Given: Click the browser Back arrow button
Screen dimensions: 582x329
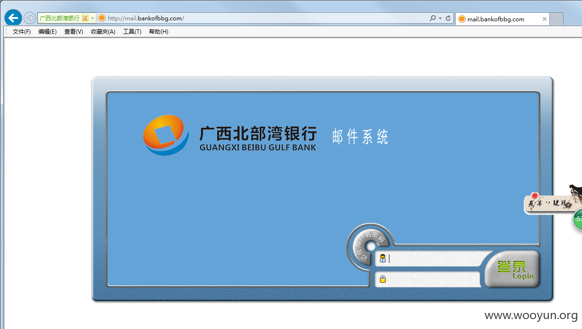Looking at the screenshot, I should [x=13, y=18].
